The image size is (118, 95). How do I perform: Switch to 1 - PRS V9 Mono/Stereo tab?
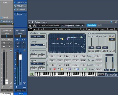coord(49,26)
